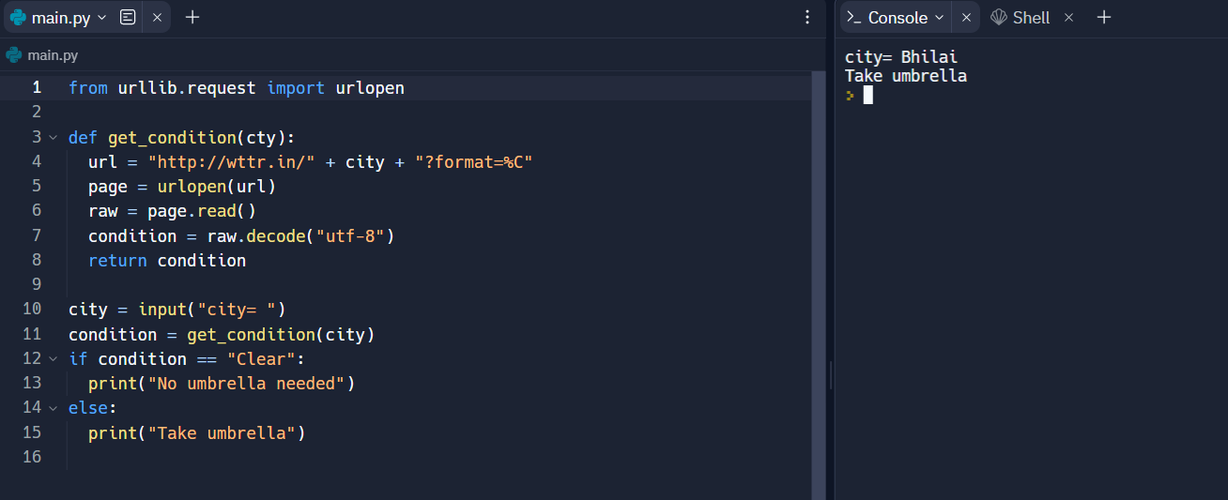This screenshot has width=1228, height=500.
Task: Collapse the if condition block on line 12
Action: click(54, 358)
